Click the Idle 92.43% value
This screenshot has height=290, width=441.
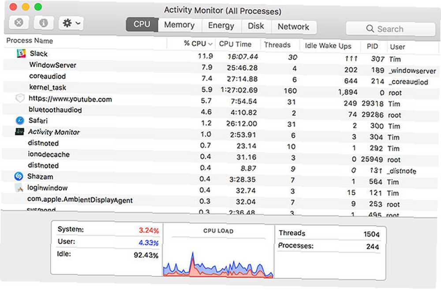coord(146,255)
